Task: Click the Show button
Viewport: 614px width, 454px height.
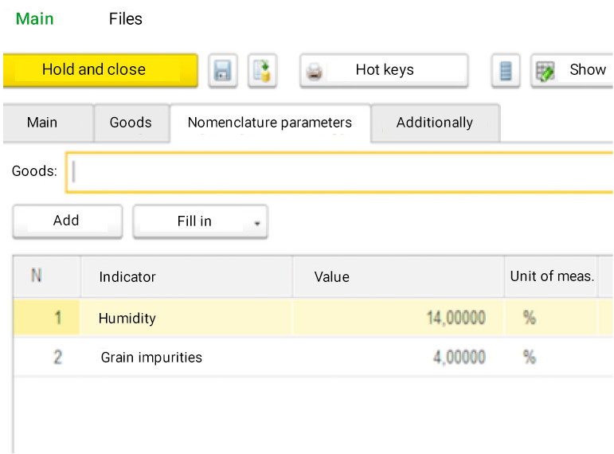Action: [573, 71]
